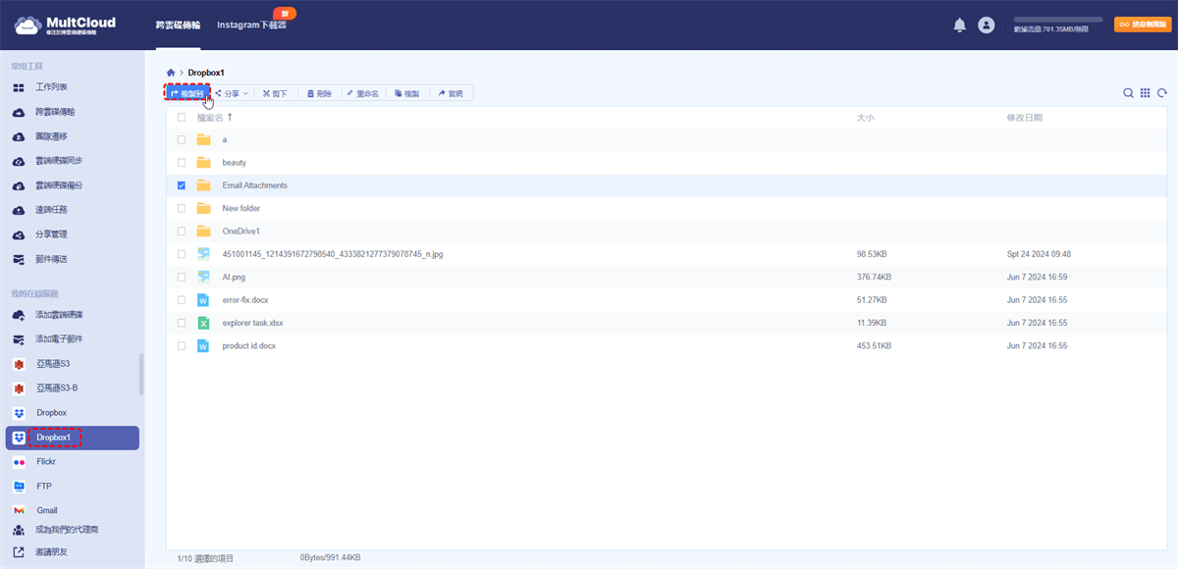Open the user account avatar menu

(987, 26)
